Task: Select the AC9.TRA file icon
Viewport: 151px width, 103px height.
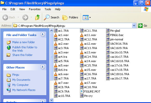Action: pyautogui.click(x=56, y=91)
